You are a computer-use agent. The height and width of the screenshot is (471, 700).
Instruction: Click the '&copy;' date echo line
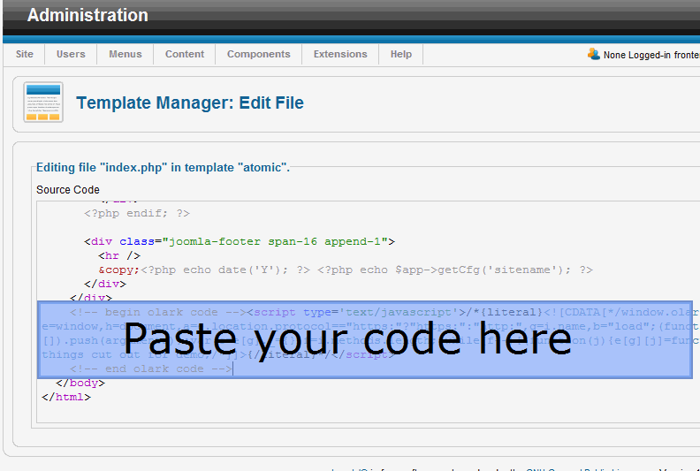point(345,270)
